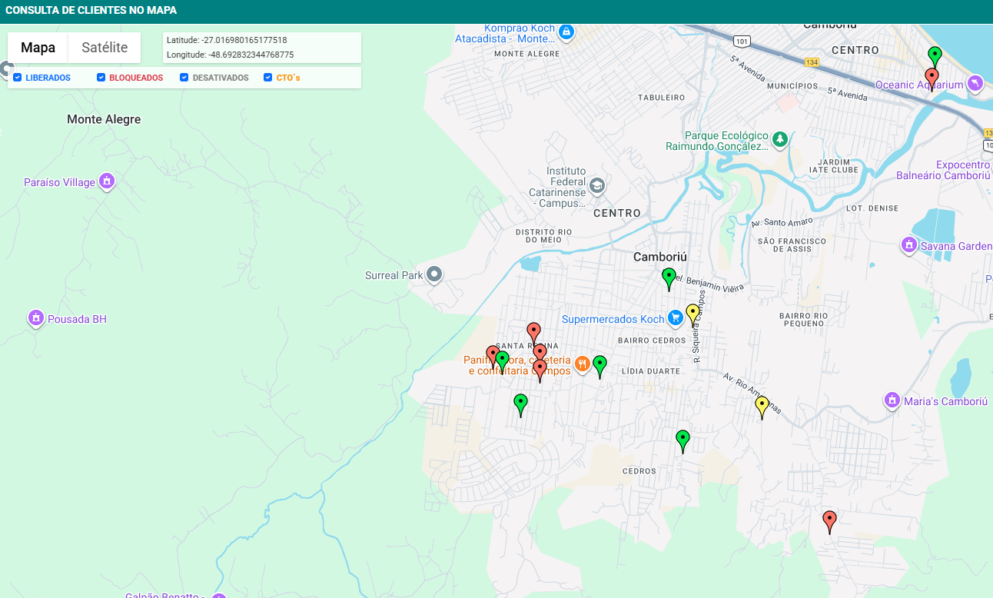Screen dimensions: 993x598
Task: Click the Komprao Koch Atacadista store icon
Action: click(566, 32)
